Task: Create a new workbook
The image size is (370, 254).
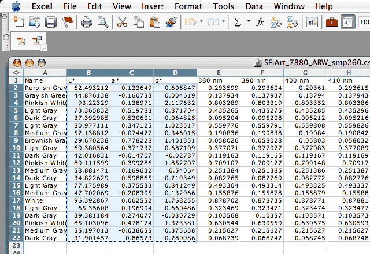Action: [x=18, y=22]
